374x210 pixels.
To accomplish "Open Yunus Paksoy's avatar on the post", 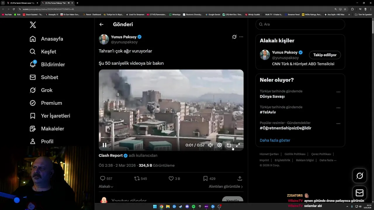I will click(104, 39).
